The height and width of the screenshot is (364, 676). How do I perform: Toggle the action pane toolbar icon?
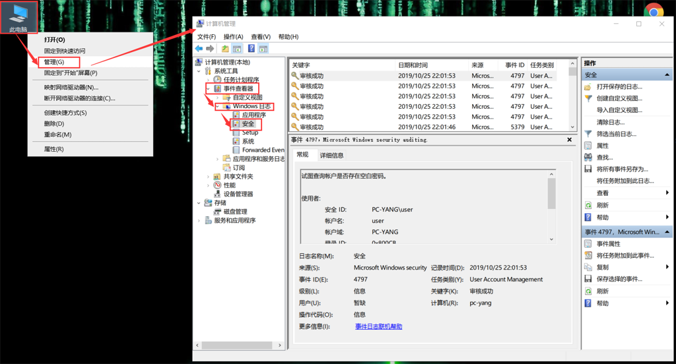263,49
